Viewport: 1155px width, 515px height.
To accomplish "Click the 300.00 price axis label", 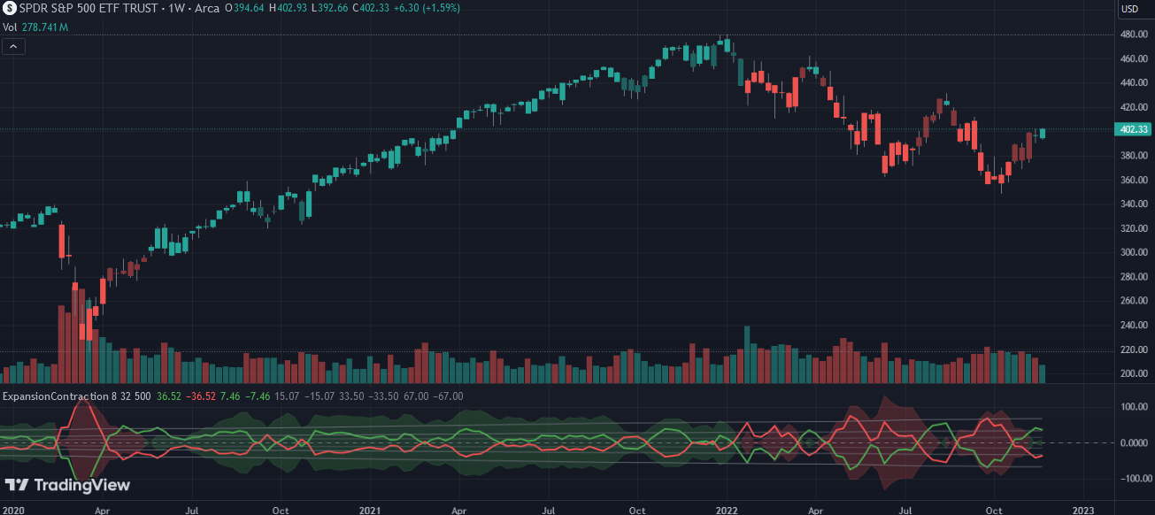I will [x=1134, y=252].
